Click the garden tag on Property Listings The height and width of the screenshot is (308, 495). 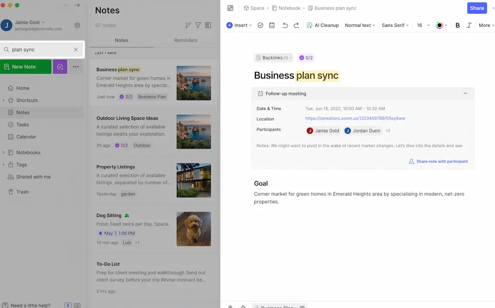(x=128, y=194)
